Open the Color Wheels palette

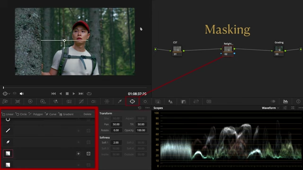pyautogui.click(x=30, y=102)
